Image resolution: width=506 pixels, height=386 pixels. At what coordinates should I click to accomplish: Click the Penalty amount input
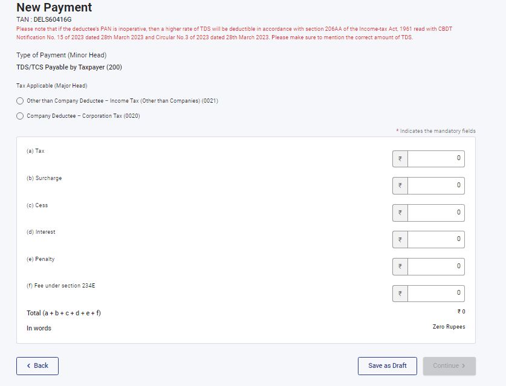435,266
